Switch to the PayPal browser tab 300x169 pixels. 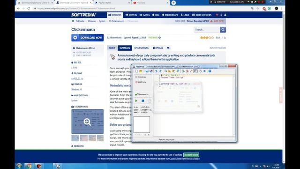click(x=112, y=3)
